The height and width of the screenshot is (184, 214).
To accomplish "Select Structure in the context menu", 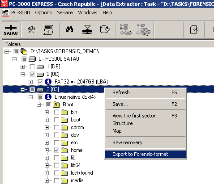I will [x=146, y=123].
